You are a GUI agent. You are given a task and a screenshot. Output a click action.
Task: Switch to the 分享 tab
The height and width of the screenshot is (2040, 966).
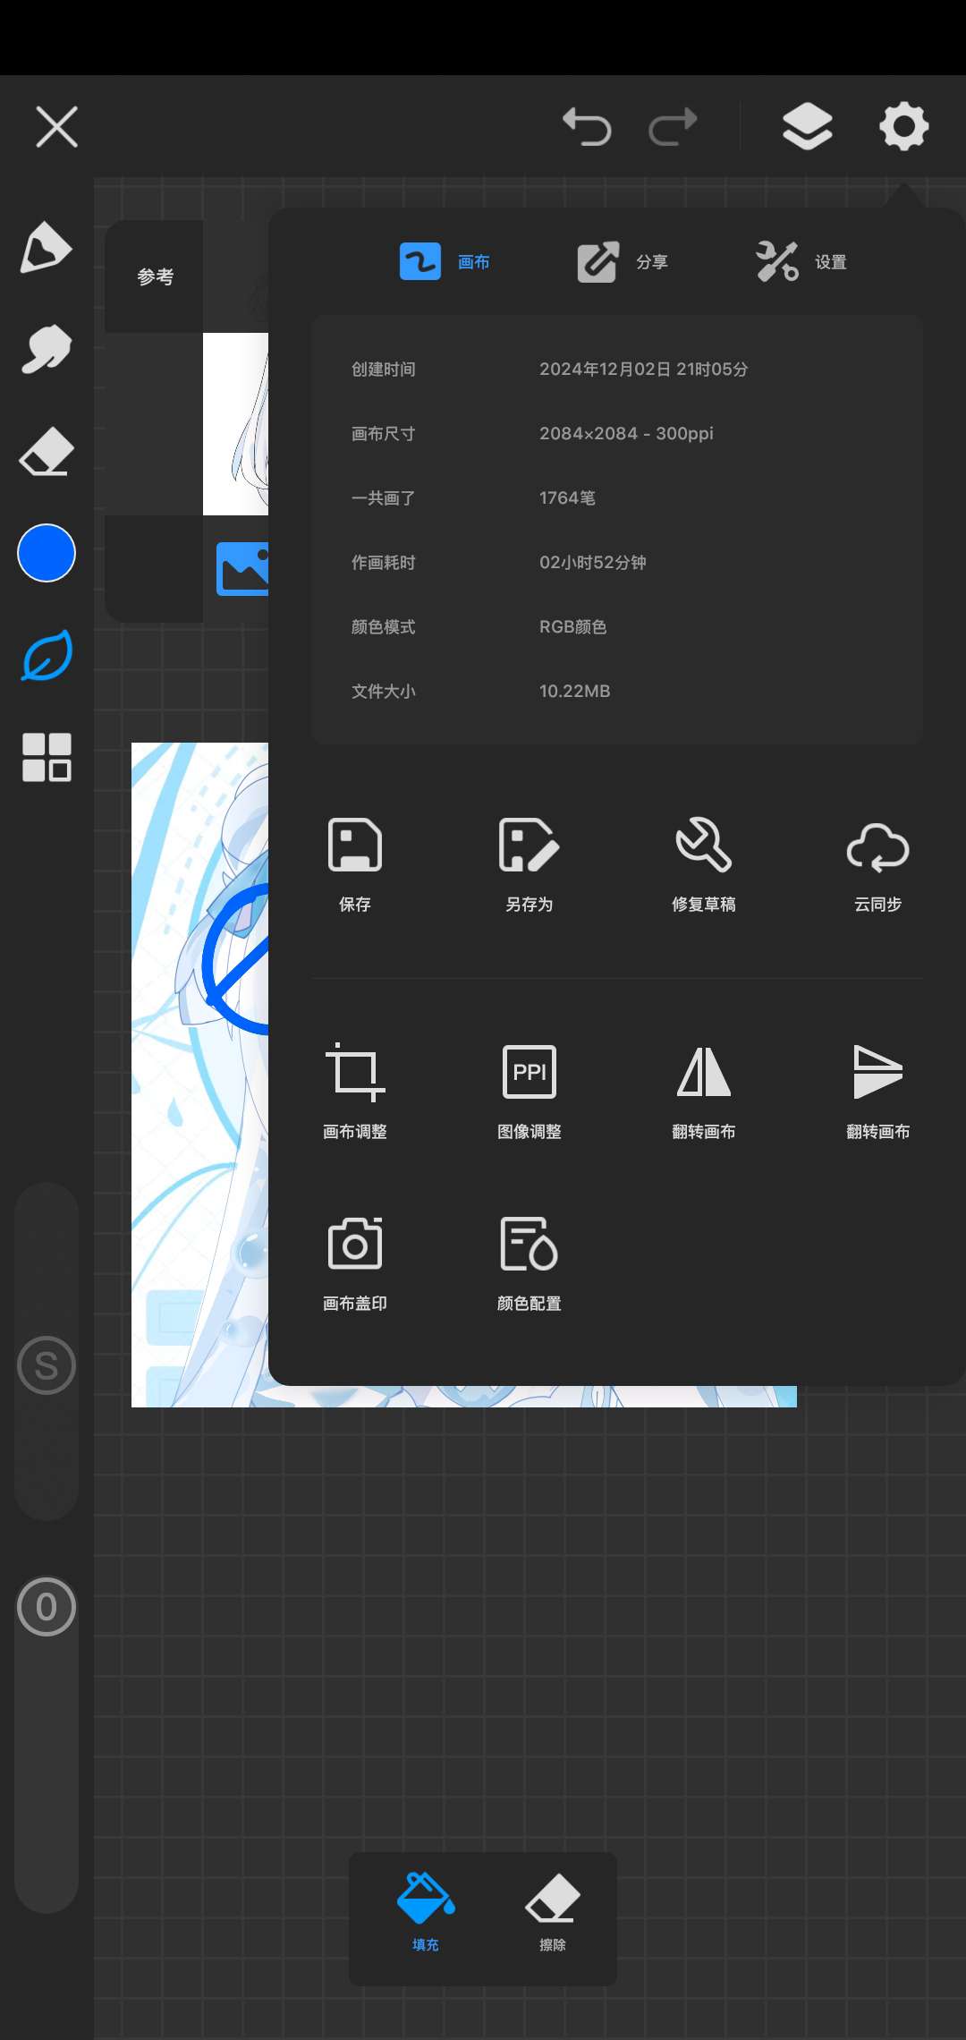coord(623,262)
